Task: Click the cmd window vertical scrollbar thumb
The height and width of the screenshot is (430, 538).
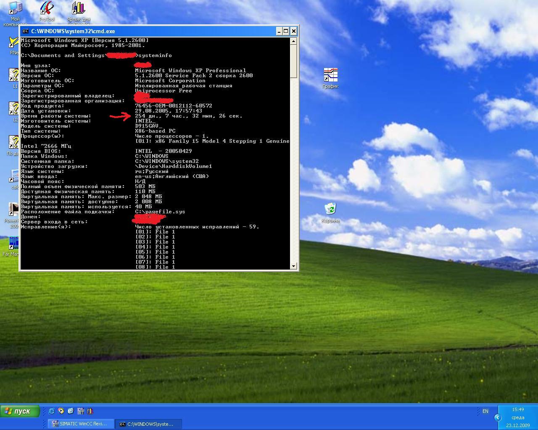Action: pos(294,61)
